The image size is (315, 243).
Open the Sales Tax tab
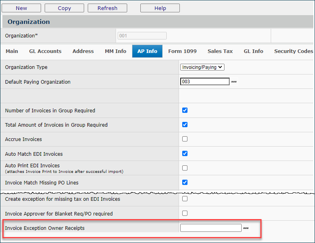coord(220,51)
